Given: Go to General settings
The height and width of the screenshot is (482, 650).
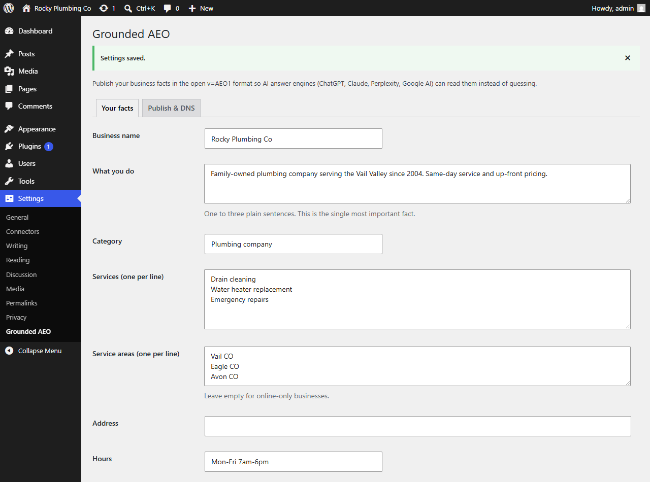Looking at the screenshot, I should point(17,217).
